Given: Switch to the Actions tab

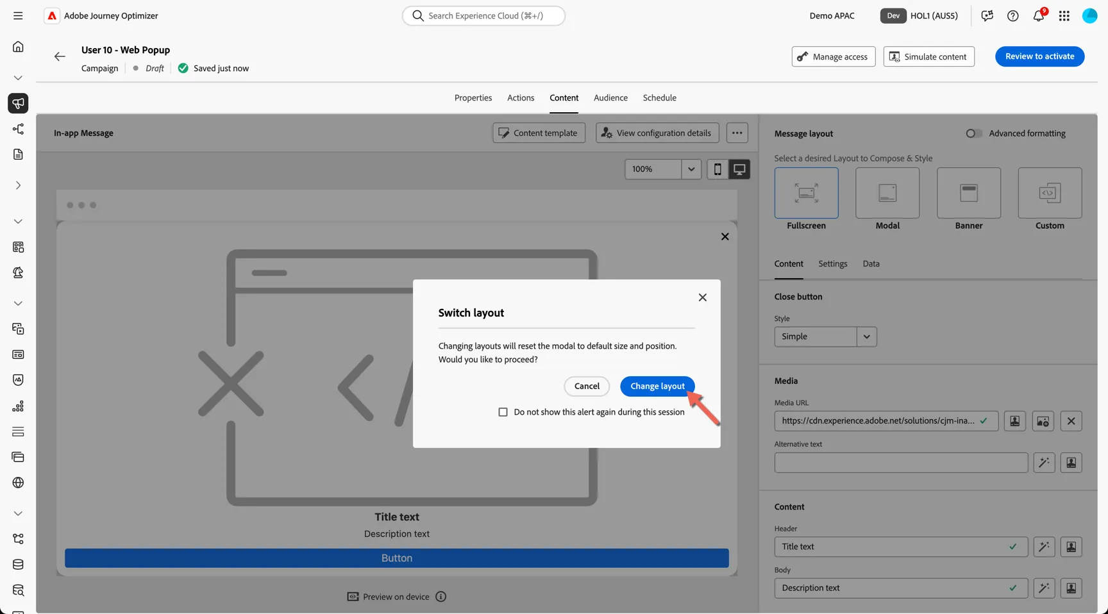Looking at the screenshot, I should [x=521, y=98].
